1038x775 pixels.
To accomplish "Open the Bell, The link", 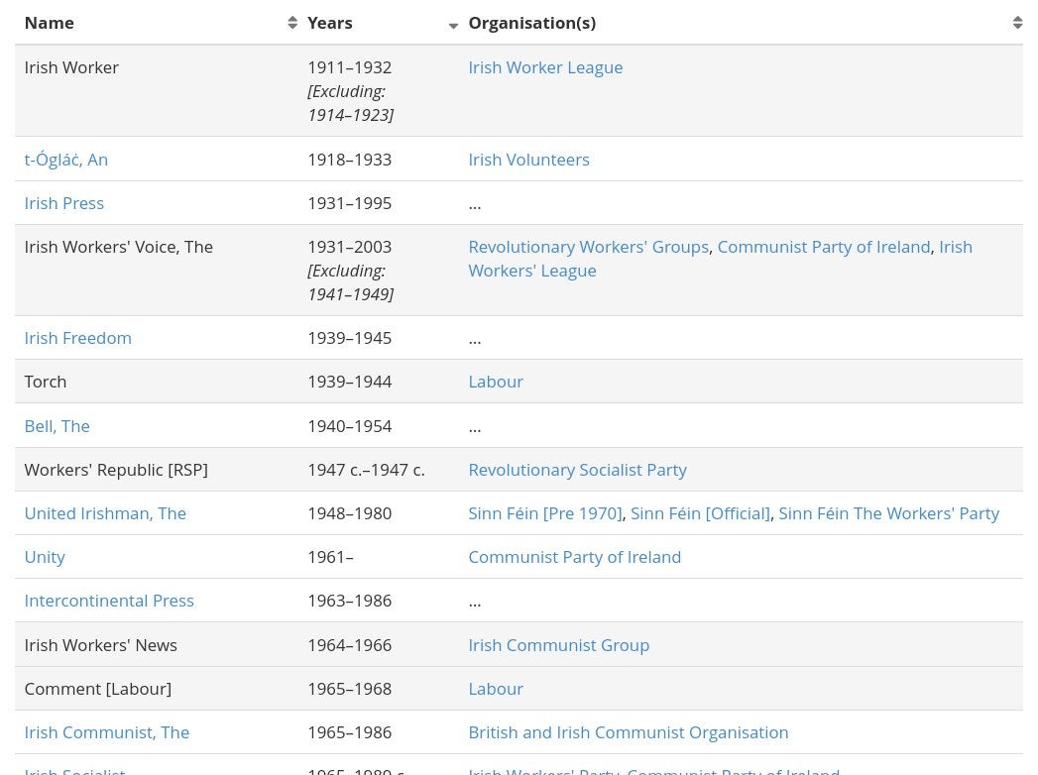I will click(57, 426).
